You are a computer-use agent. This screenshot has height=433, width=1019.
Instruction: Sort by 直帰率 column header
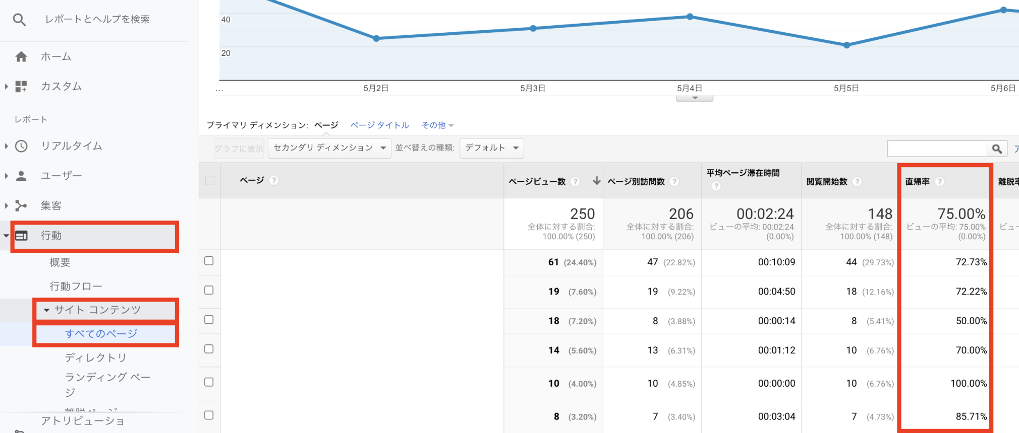917,182
